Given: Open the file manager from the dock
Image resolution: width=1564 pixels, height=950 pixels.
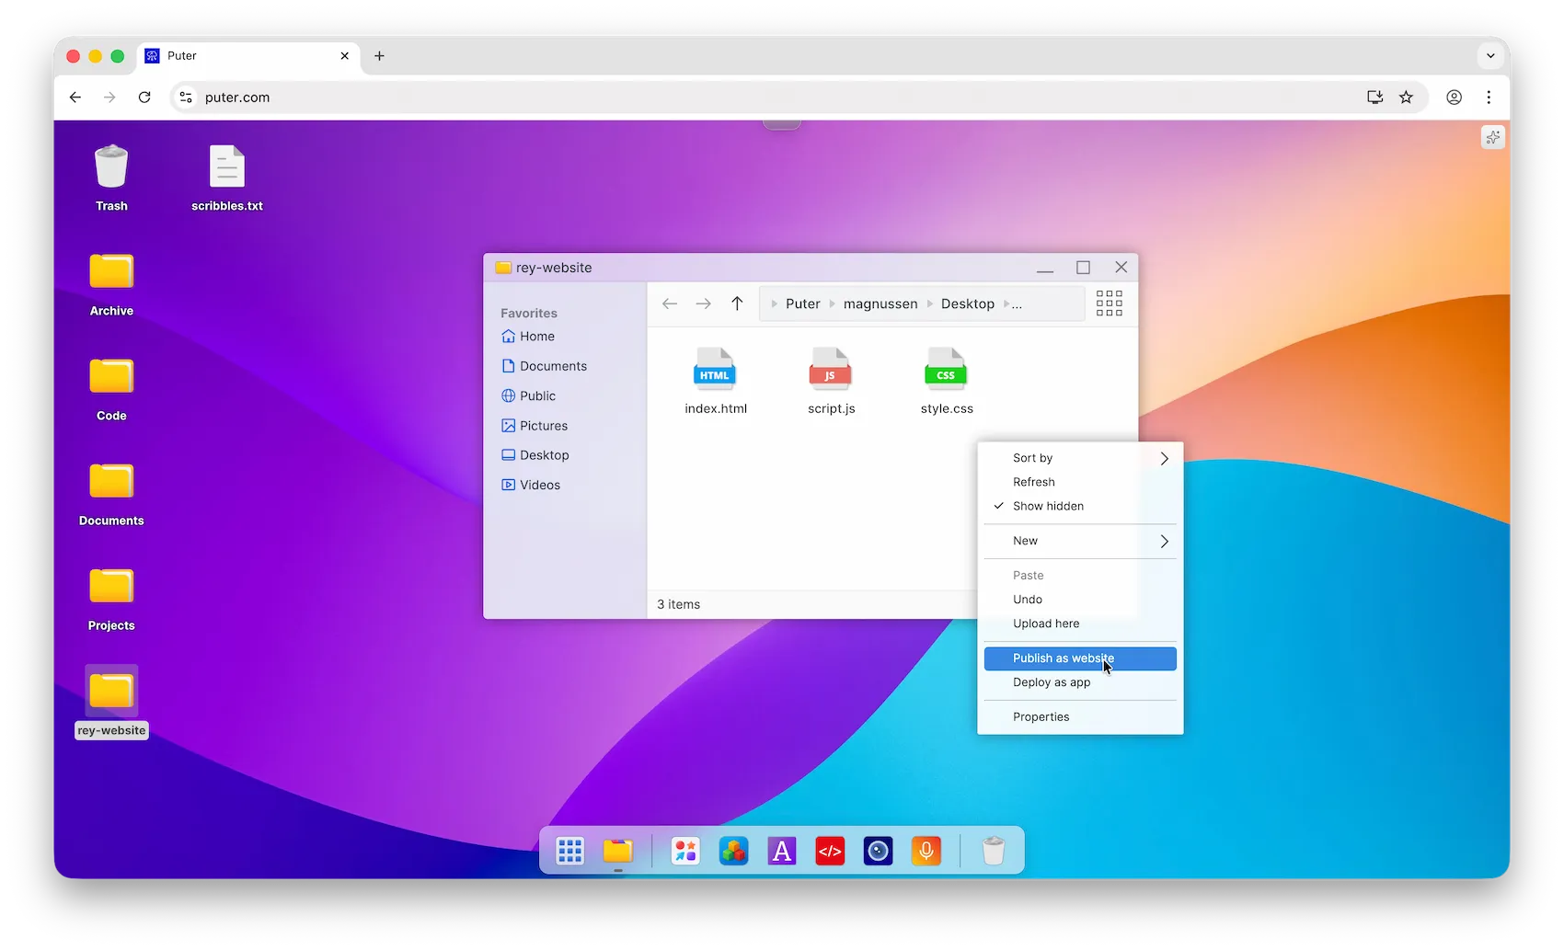Looking at the screenshot, I should tap(617, 851).
